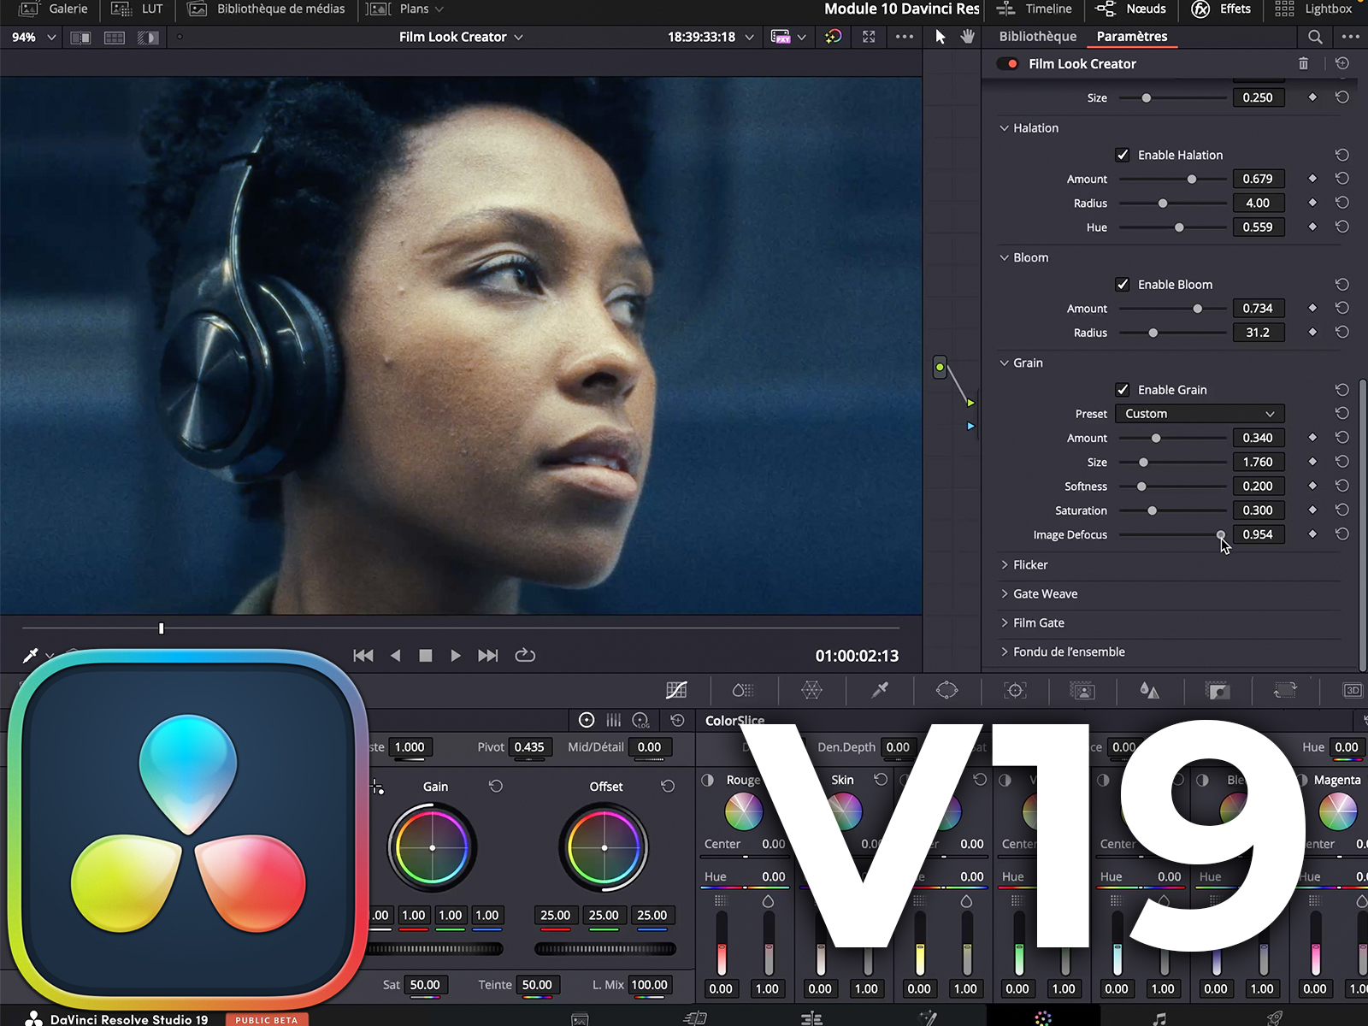This screenshot has height=1026, width=1368.
Task: Open the Grain Preset dropdown
Action: [x=1199, y=414]
